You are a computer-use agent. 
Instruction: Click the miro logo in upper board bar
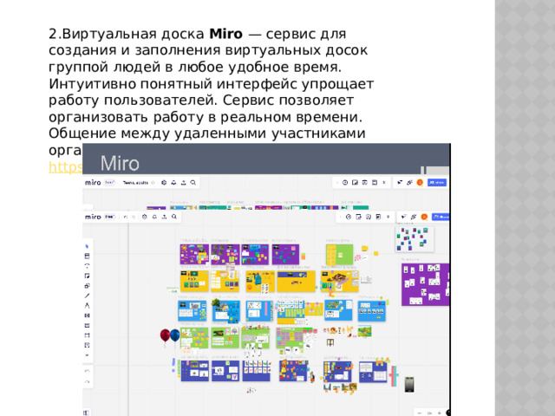point(93,183)
